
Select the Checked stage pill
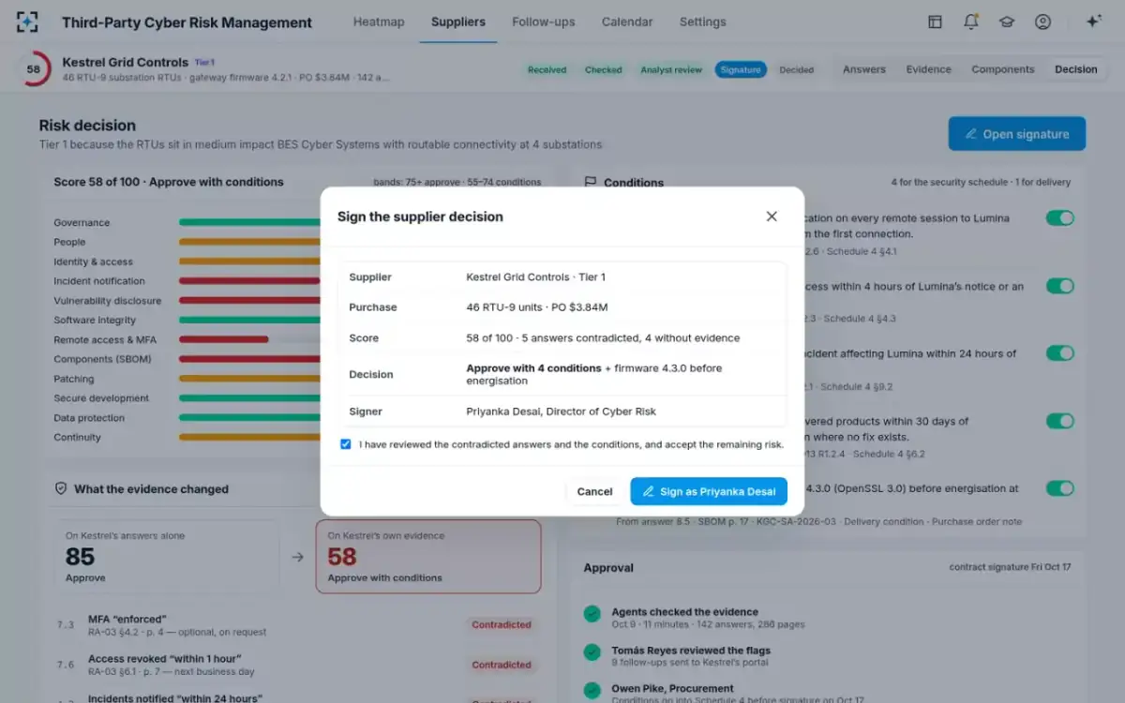pos(604,69)
